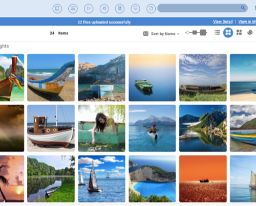Click '22 files uploaded successfully' message
Screen dimensions: 256x206
[x=104, y=22]
